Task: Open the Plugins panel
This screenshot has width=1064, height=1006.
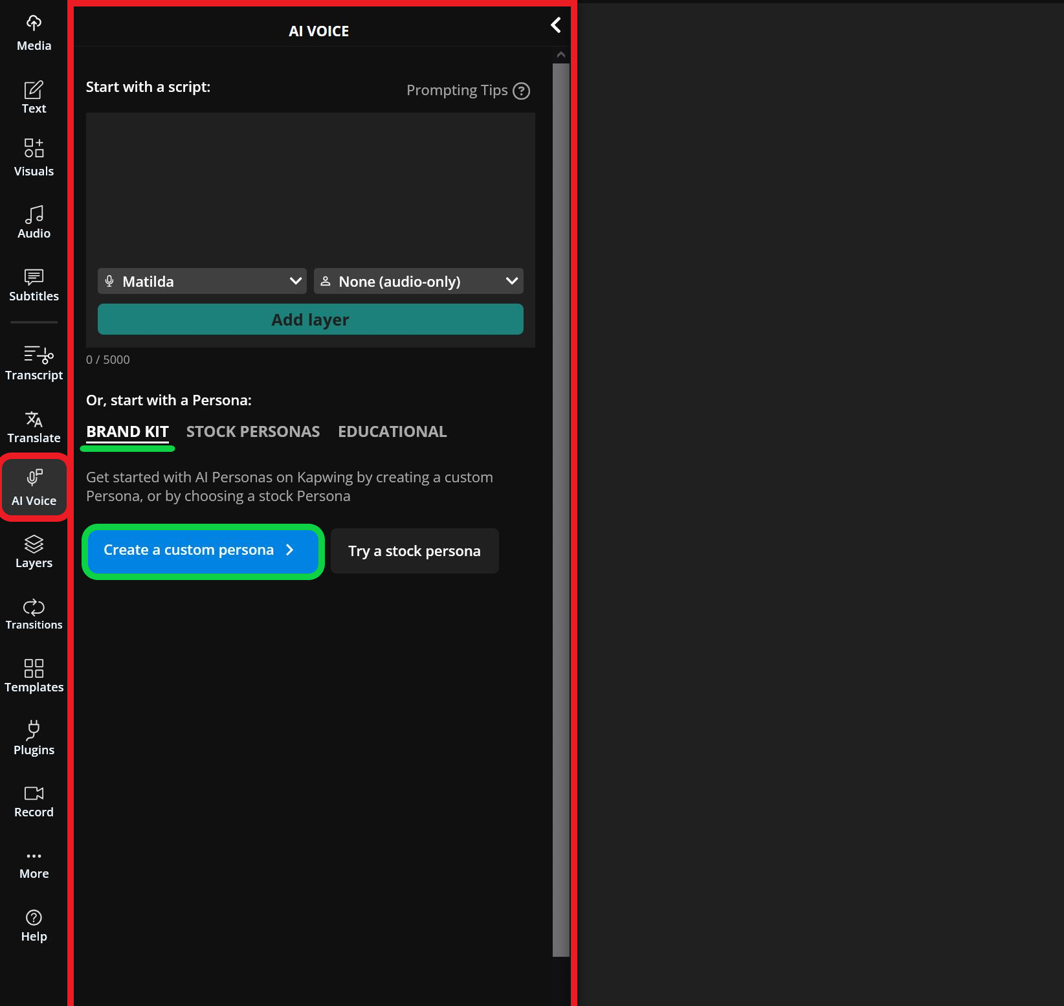Action: click(x=34, y=738)
